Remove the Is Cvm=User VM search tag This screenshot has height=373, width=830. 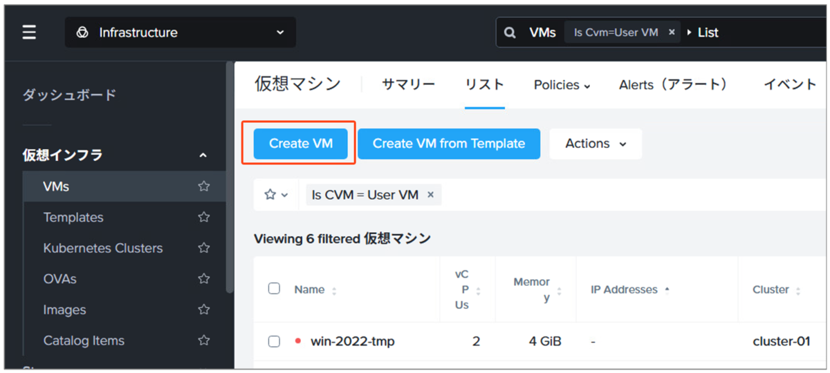(672, 32)
